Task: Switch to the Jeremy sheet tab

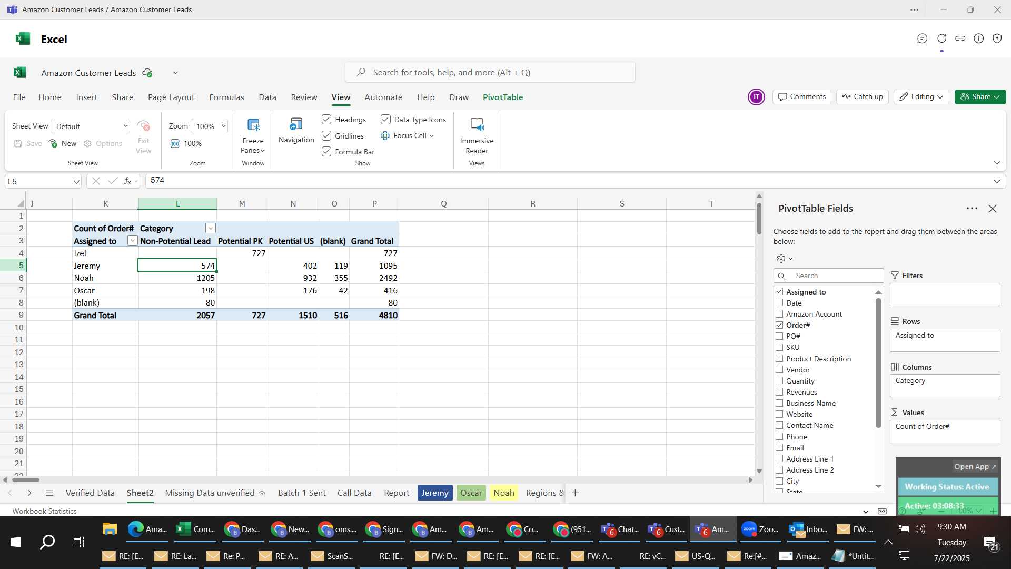Action: (x=435, y=493)
